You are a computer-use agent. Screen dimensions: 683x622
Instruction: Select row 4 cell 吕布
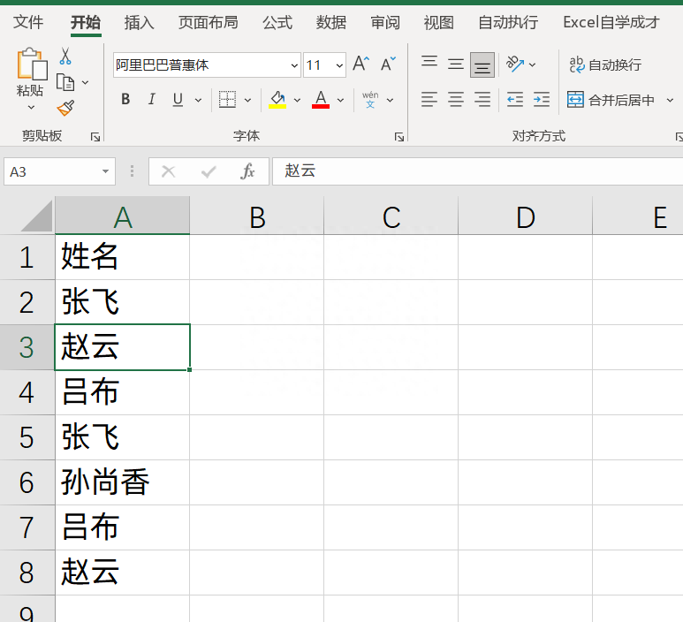123,392
